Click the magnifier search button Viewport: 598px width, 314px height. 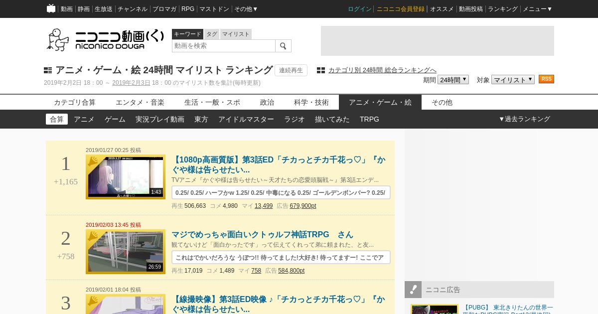click(283, 46)
